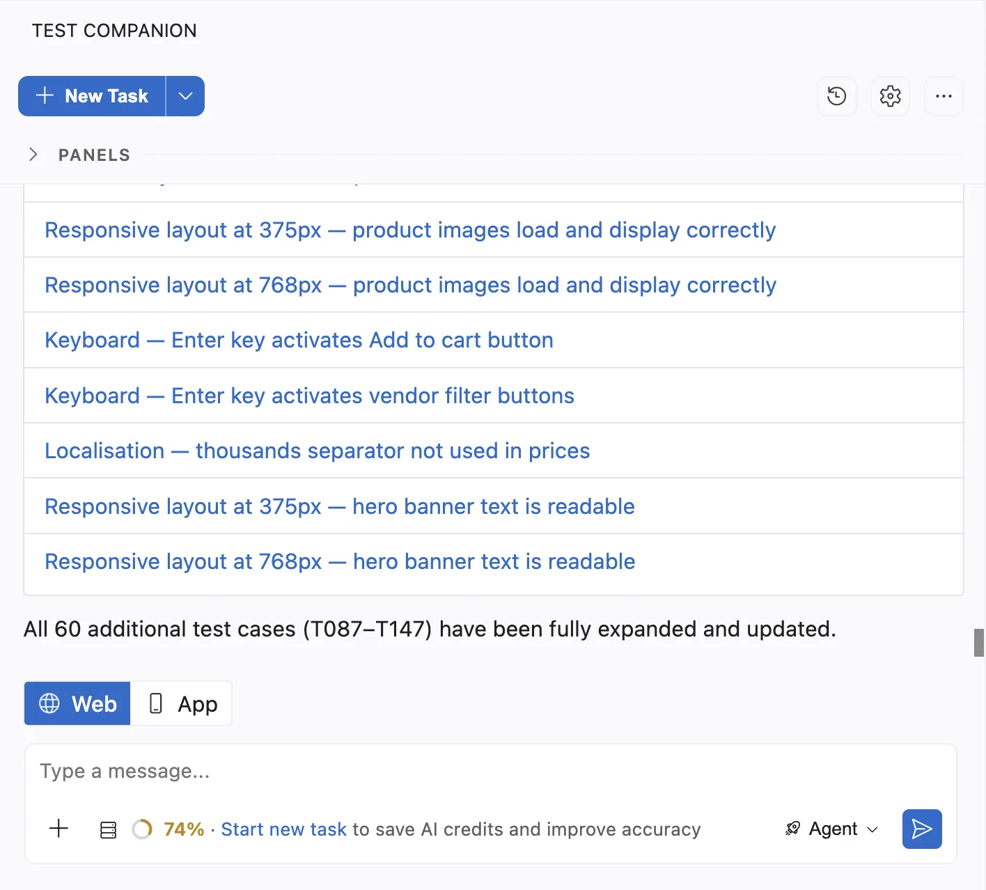Click the vertical scrollbar thumb
This screenshot has height=890, width=986.
point(979,642)
